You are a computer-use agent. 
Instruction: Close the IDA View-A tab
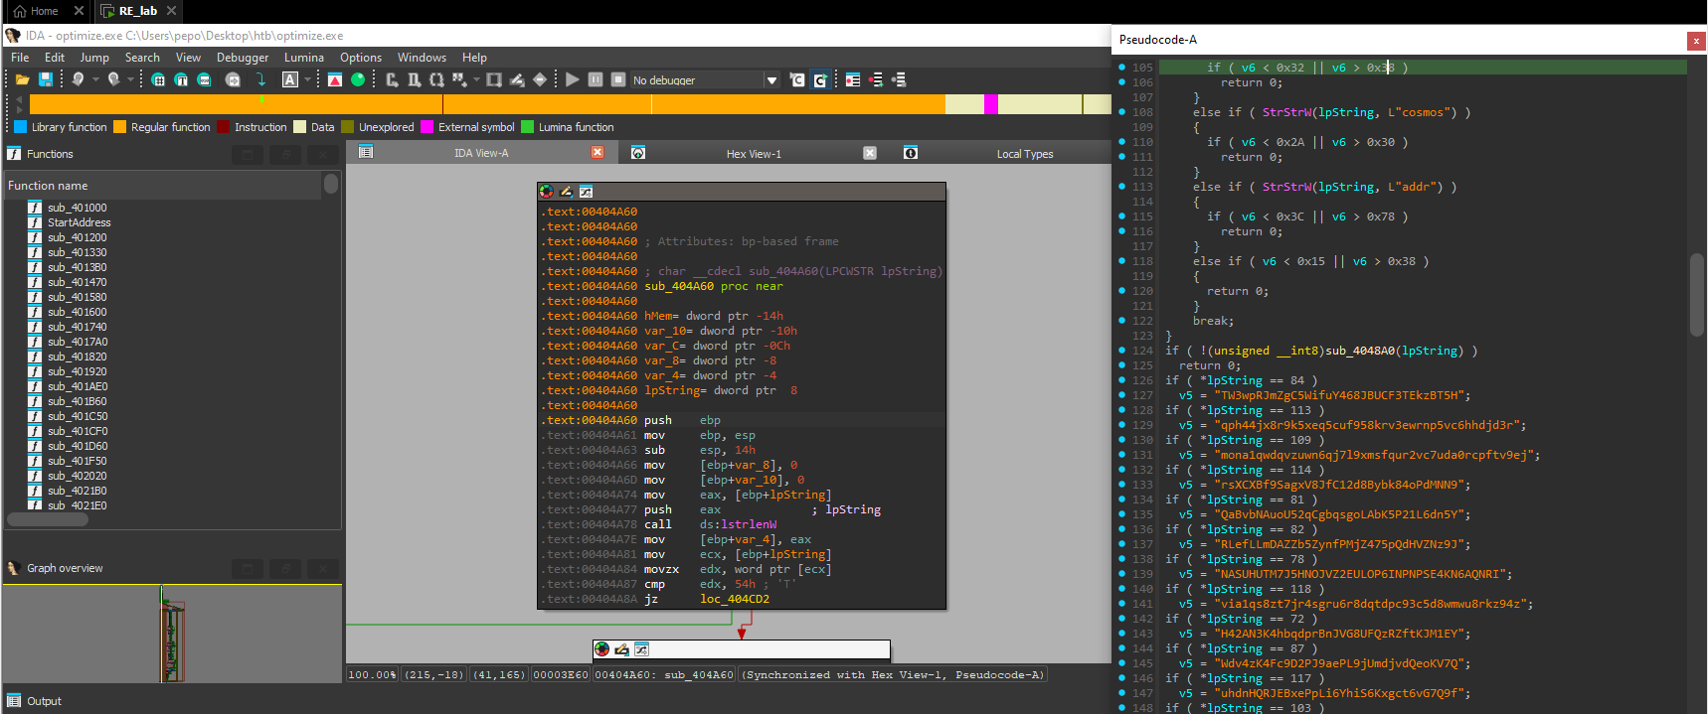(x=598, y=152)
